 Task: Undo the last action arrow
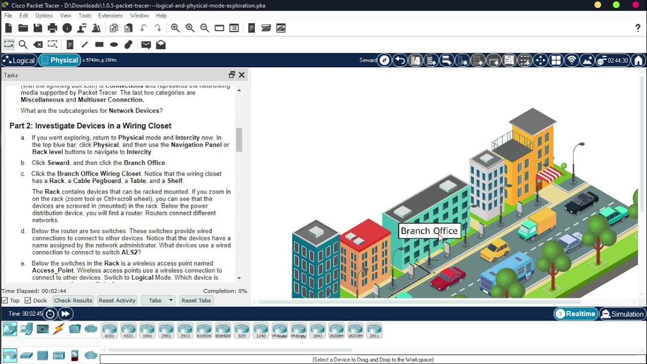[x=144, y=28]
